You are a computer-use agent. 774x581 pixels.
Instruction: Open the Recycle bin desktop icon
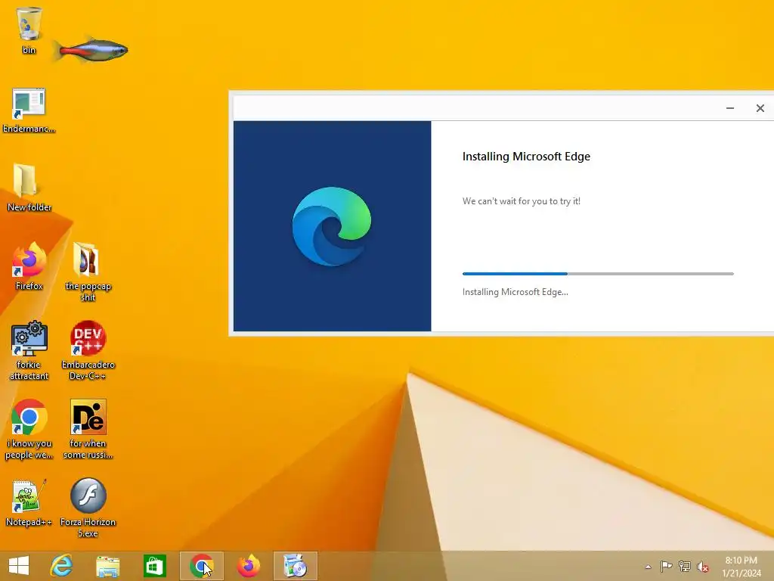(29, 30)
